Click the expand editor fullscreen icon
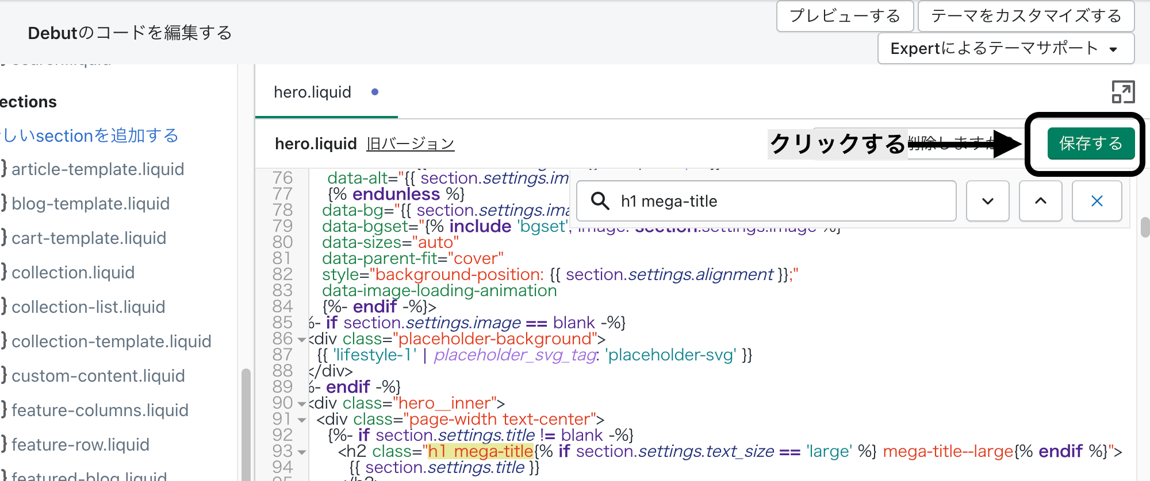The width and height of the screenshot is (1150, 481). [x=1123, y=92]
